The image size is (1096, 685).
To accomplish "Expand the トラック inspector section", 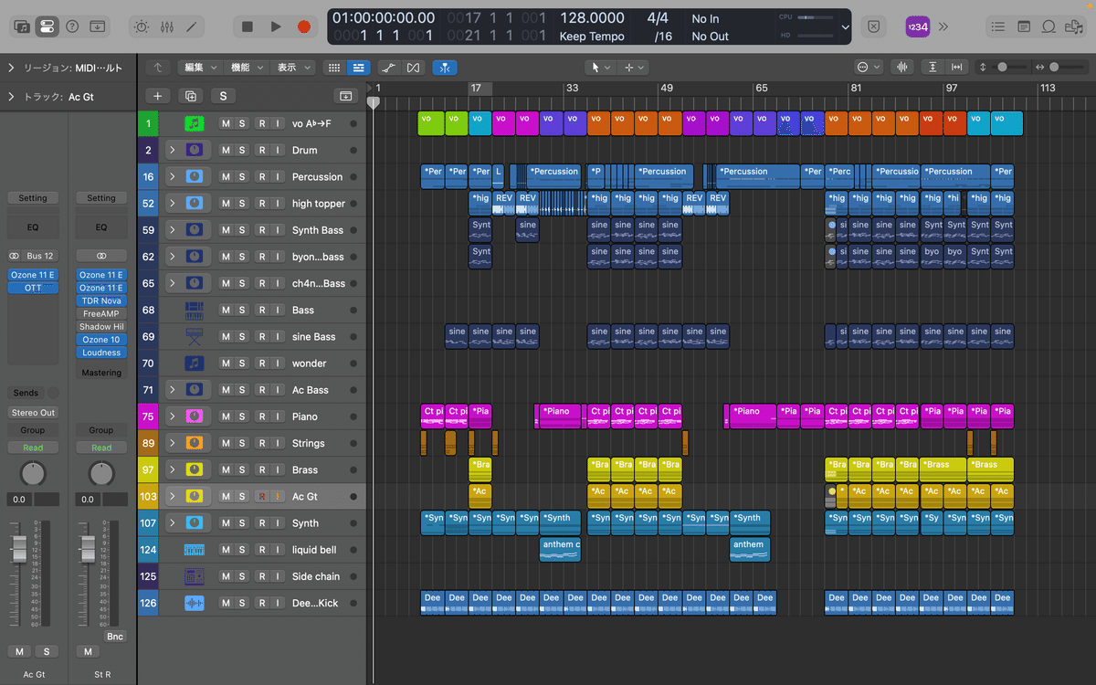I will click(x=11, y=97).
